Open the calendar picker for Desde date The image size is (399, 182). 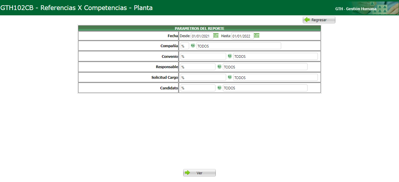tap(215, 35)
